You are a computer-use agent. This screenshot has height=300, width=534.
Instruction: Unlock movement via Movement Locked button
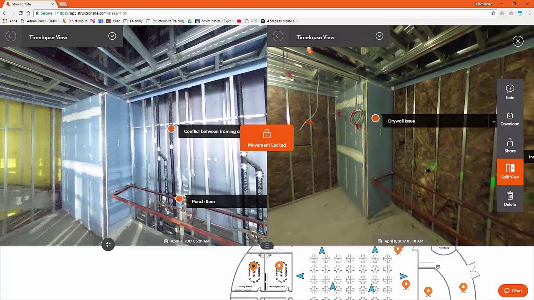(x=267, y=138)
